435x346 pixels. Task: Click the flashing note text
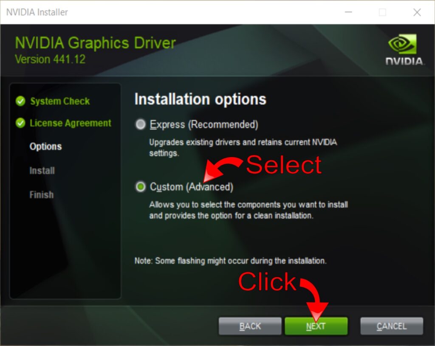click(230, 261)
